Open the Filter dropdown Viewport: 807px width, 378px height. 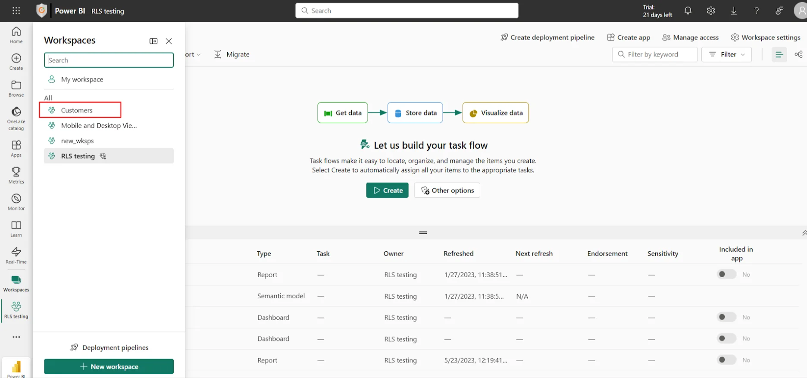click(726, 54)
